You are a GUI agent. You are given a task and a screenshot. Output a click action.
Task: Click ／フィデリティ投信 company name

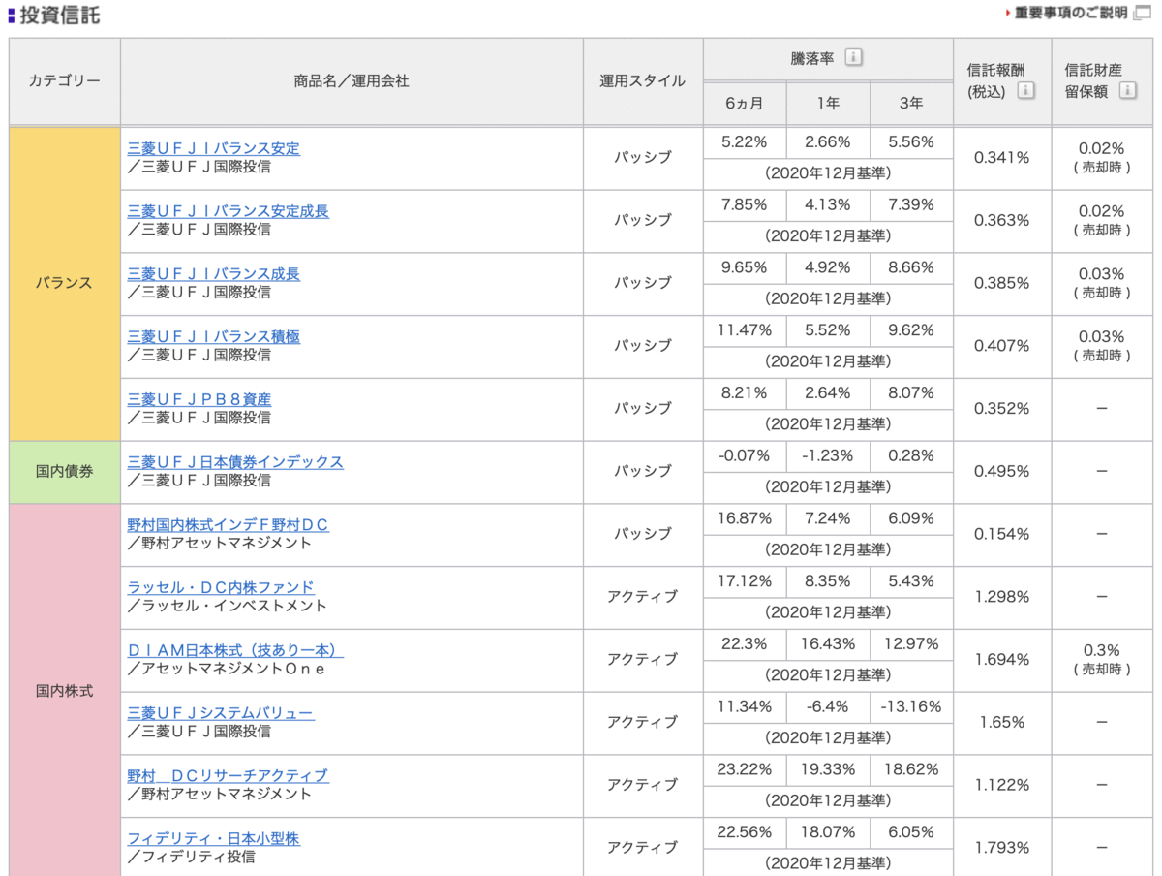click(191, 857)
